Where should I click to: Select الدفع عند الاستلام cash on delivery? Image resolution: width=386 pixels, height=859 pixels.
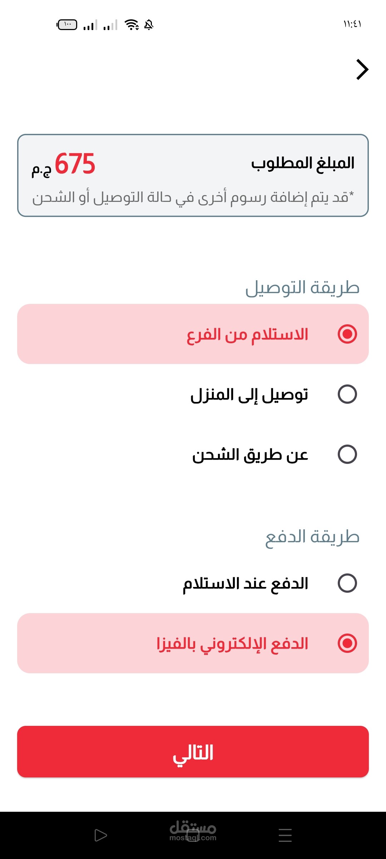click(347, 583)
